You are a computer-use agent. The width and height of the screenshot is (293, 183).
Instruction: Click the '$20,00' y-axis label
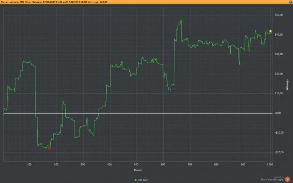279,74
